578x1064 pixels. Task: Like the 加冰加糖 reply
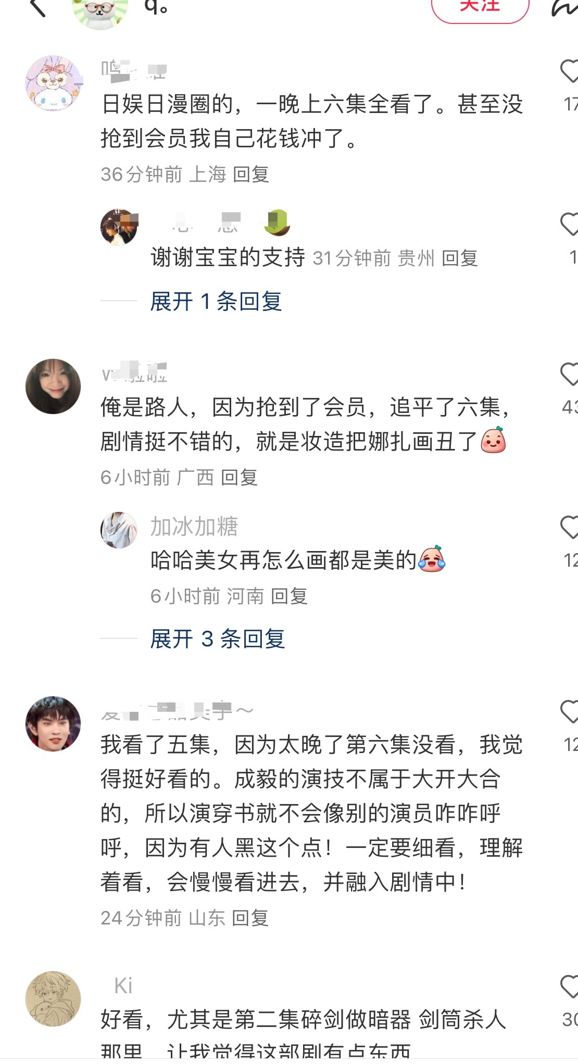pos(569,527)
